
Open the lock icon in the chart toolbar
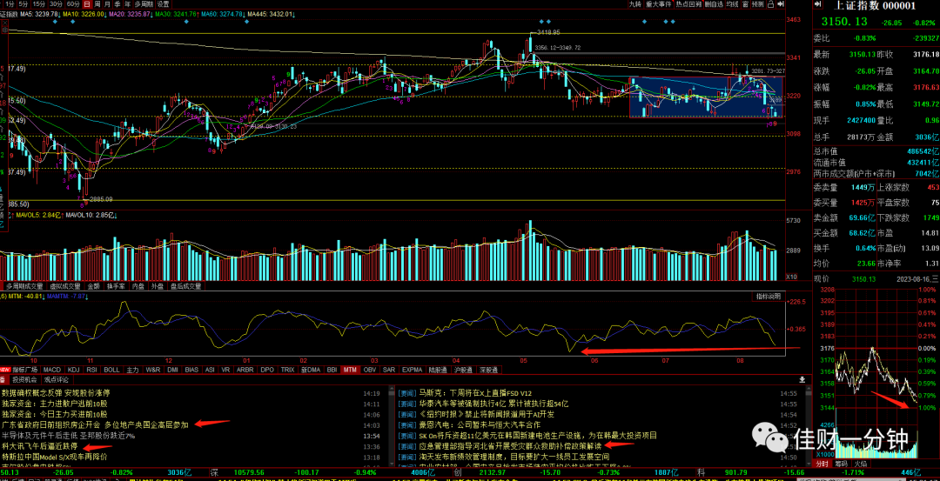[769, 4]
